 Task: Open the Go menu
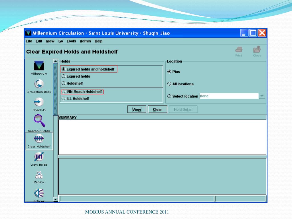coord(60,41)
